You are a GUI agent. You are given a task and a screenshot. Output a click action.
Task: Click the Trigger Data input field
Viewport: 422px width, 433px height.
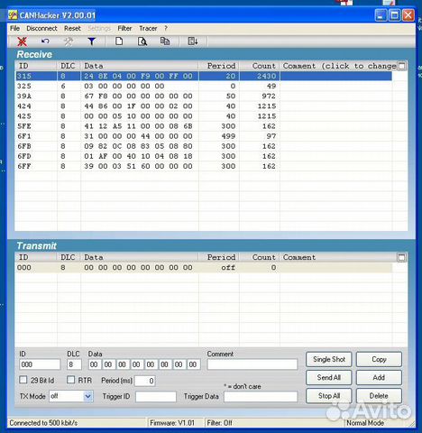point(261,397)
